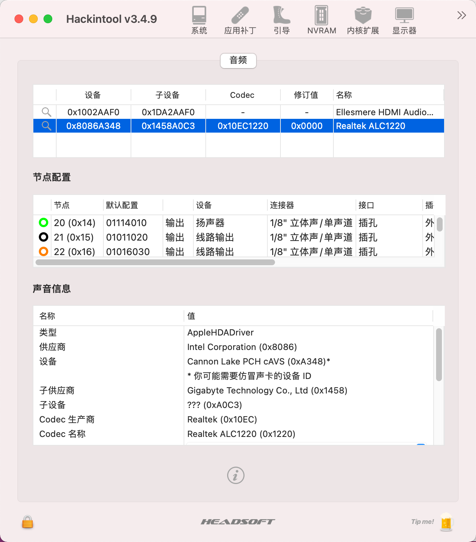Click the 名称 column header in audio devices table

[388, 95]
